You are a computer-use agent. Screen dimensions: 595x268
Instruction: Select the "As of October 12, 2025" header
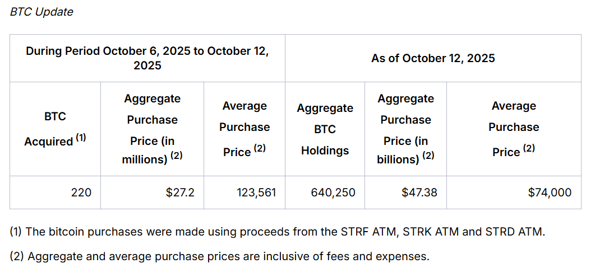click(x=433, y=58)
